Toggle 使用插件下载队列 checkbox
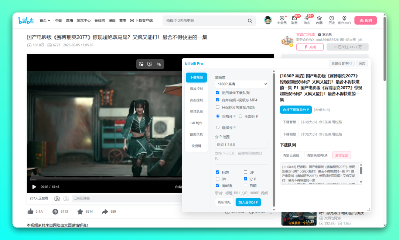The width and height of the screenshot is (399, 240). tap(218, 93)
